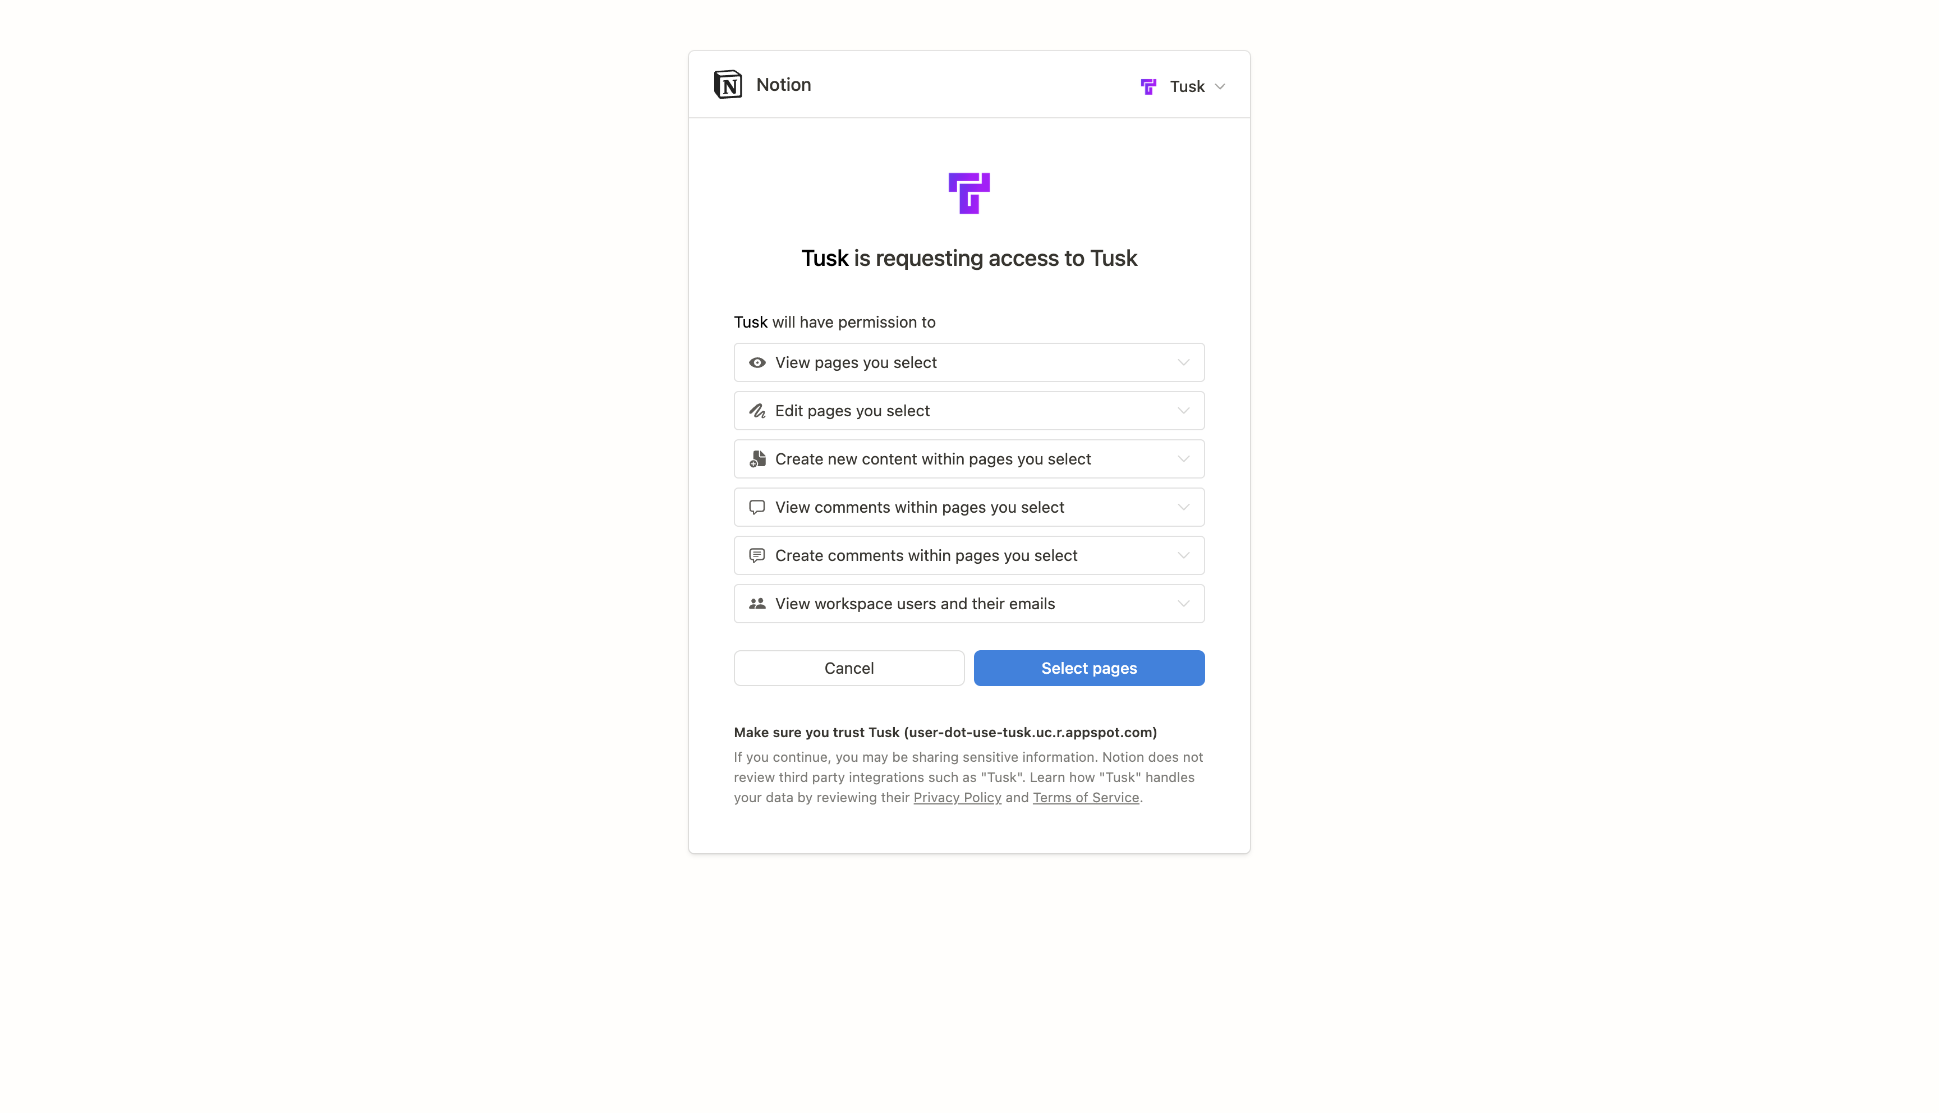This screenshot has width=1939, height=1113.
Task: Expand Create new content permission chevron
Action: pos(1183,459)
